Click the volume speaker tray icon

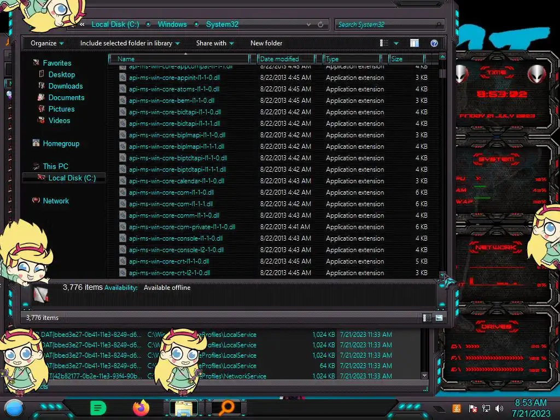tap(499, 408)
